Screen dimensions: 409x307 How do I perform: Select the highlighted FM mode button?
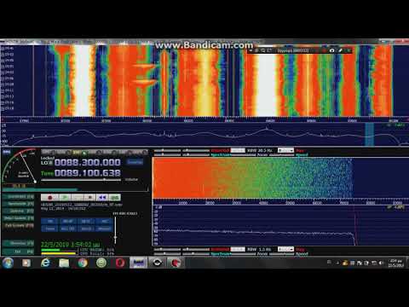click(x=80, y=152)
